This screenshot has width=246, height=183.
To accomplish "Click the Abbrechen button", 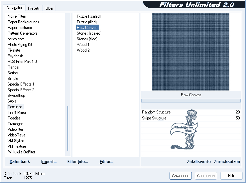I will point(206,176).
